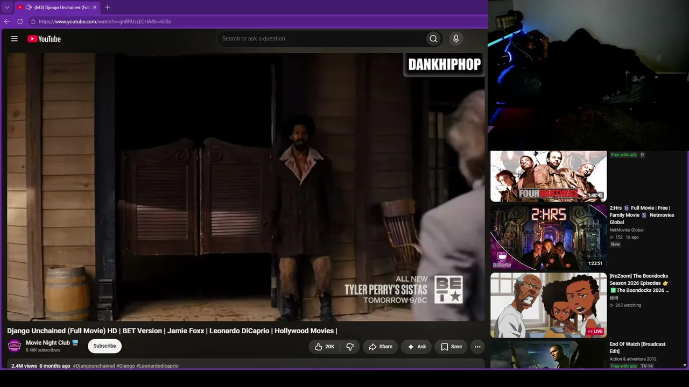Click the '265 watching' text
The width and height of the screenshot is (689, 387).
[628, 305]
